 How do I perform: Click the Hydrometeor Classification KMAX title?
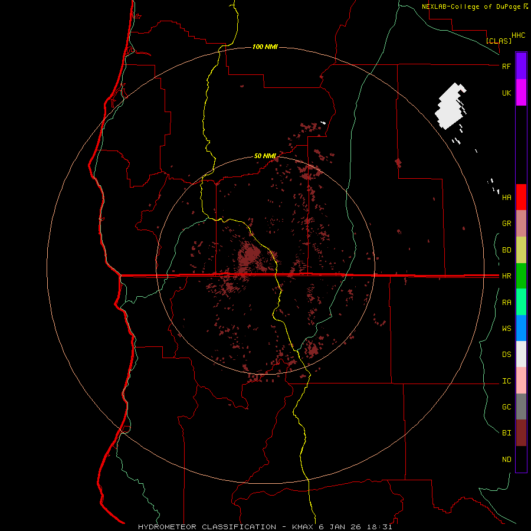[x=265, y=527]
